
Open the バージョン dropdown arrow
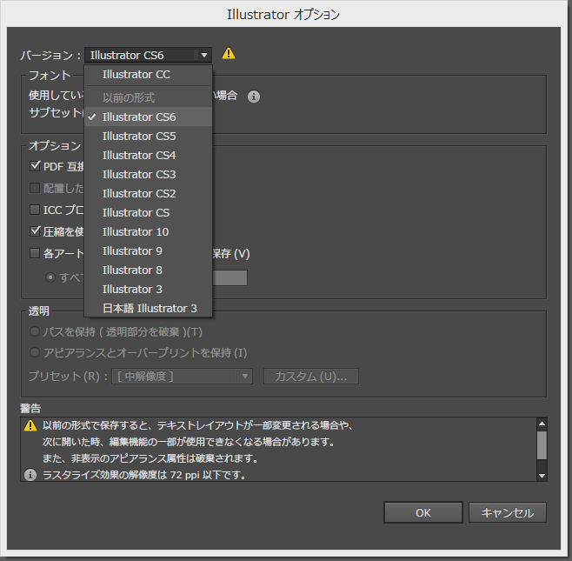coord(204,55)
